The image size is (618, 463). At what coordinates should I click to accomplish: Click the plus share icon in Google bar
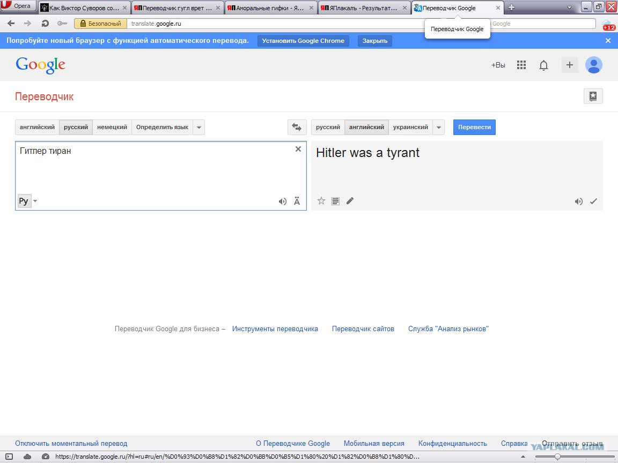click(569, 65)
